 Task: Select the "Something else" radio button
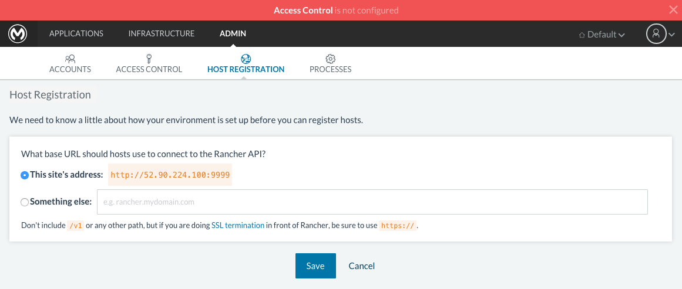click(x=25, y=202)
